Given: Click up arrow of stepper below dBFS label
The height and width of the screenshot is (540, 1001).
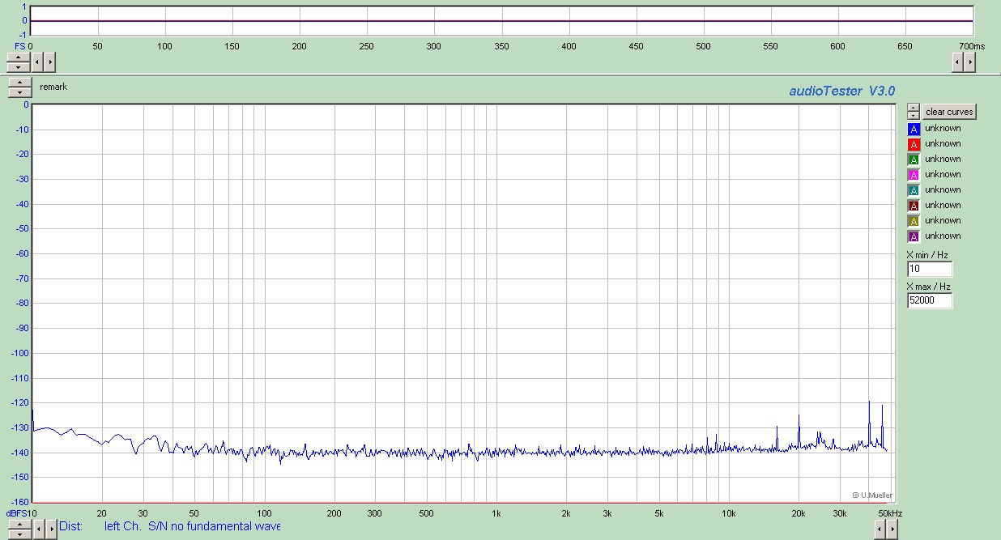Looking at the screenshot, I should pyautogui.click(x=19, y=524).
